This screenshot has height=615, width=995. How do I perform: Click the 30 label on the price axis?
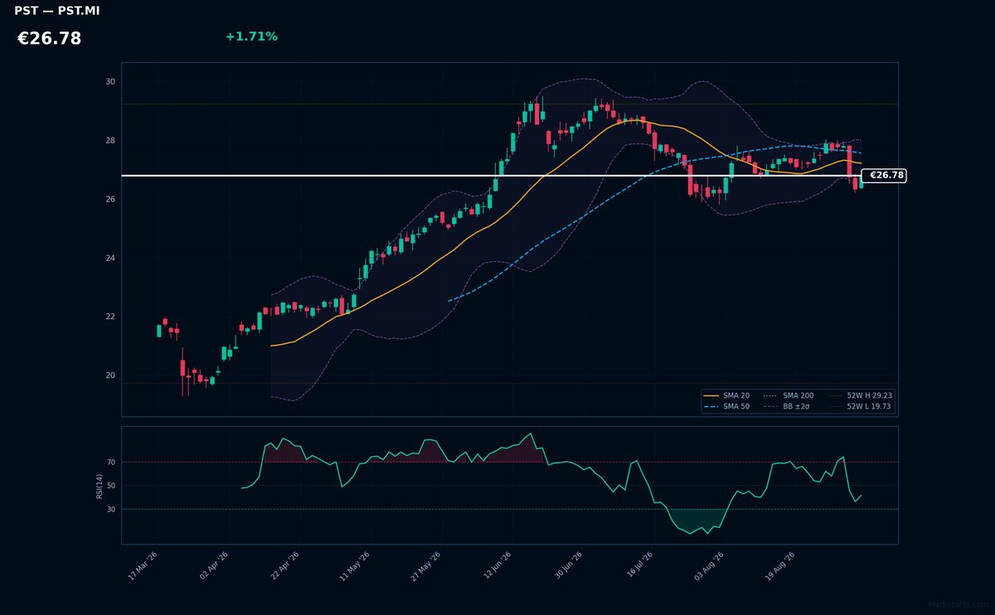pyautogui.click(x=110, y=82)
